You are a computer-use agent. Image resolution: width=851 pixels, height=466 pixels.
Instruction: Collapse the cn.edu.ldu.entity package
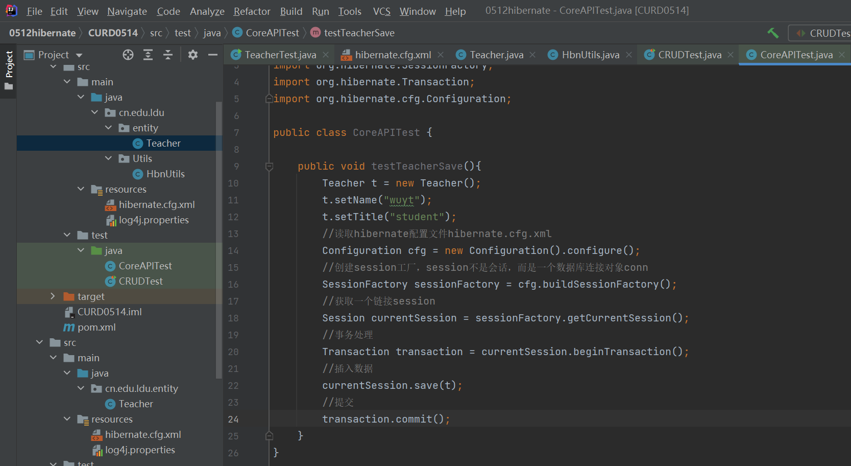[81, 388]
